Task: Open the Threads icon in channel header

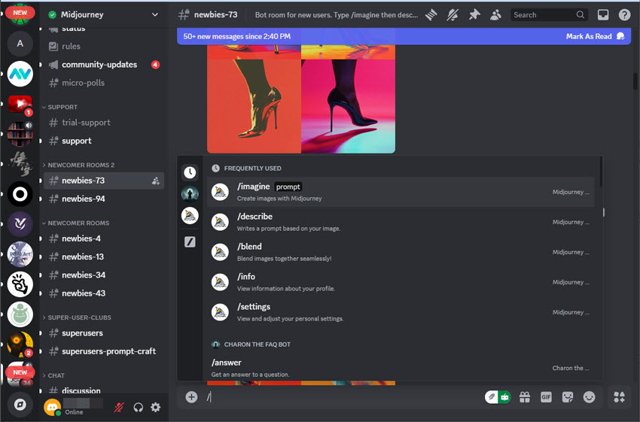Action: click(x=431, y=15)
